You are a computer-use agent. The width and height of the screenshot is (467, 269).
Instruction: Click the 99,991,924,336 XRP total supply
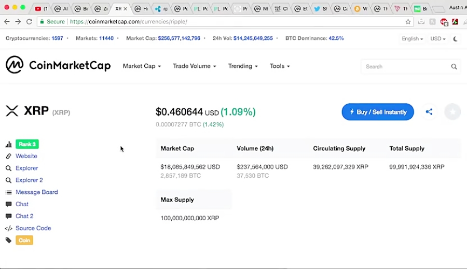(x=417, y=167)
